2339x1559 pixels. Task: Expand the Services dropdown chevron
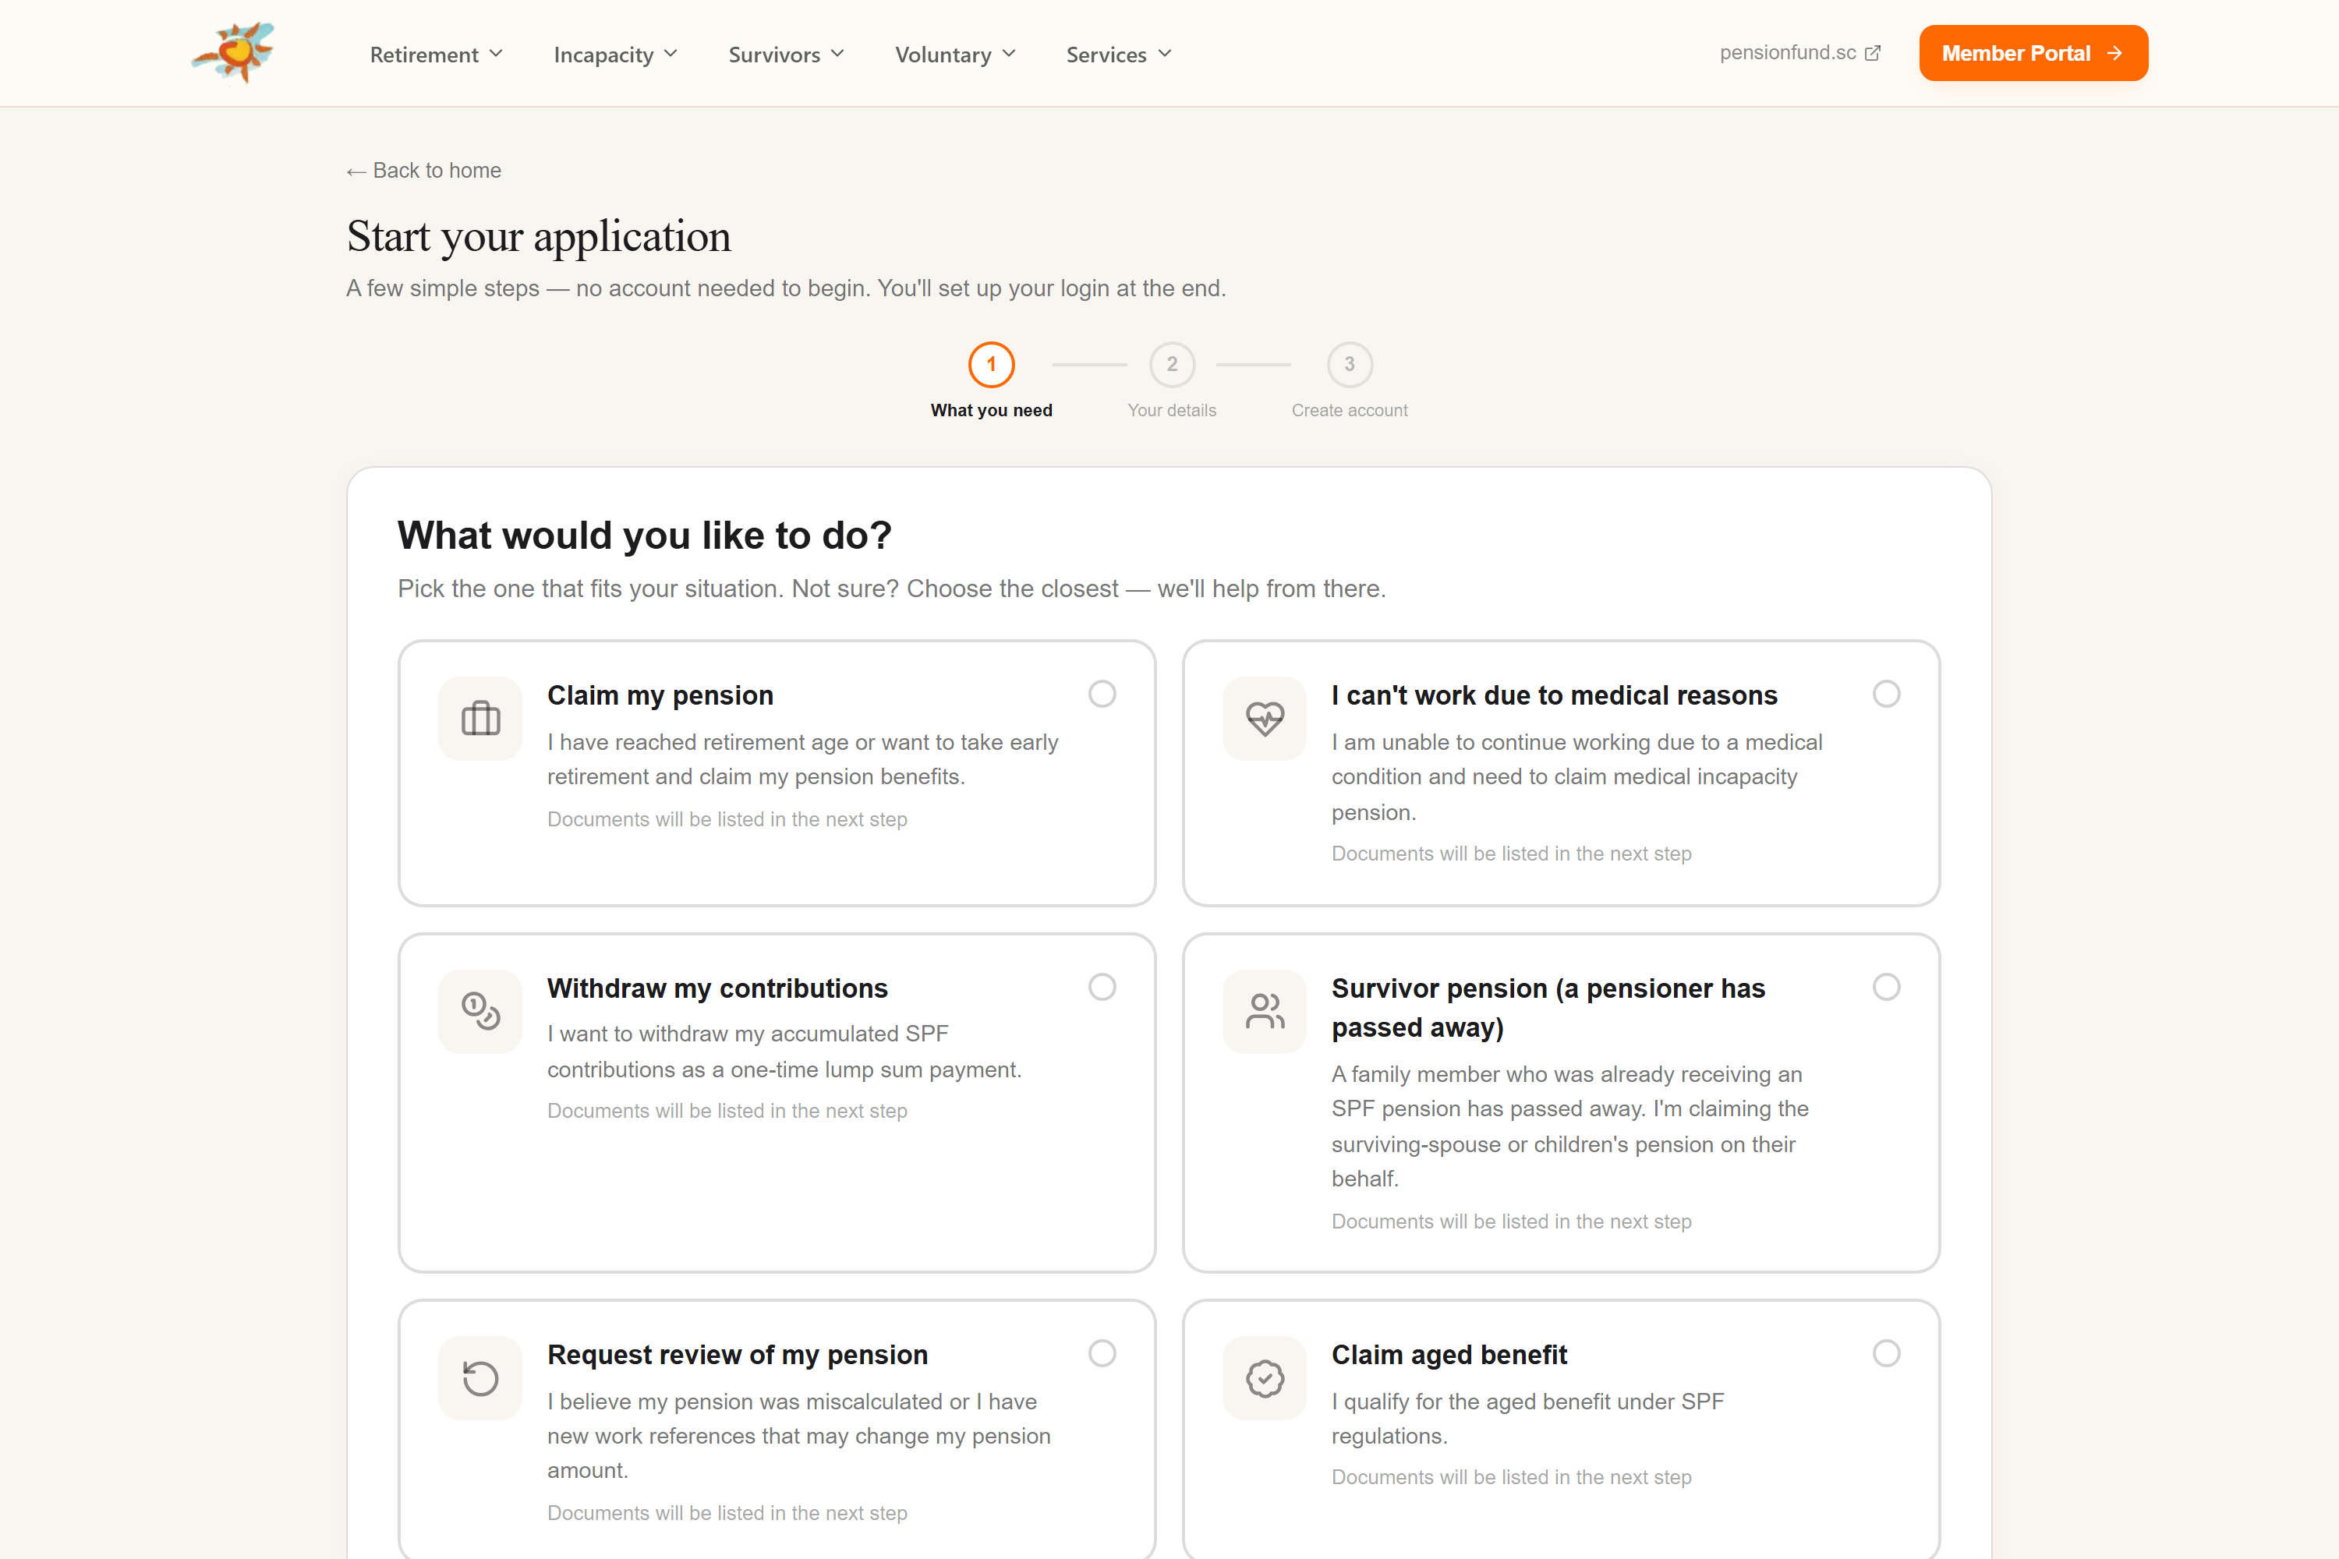[x=1163, y=54]
